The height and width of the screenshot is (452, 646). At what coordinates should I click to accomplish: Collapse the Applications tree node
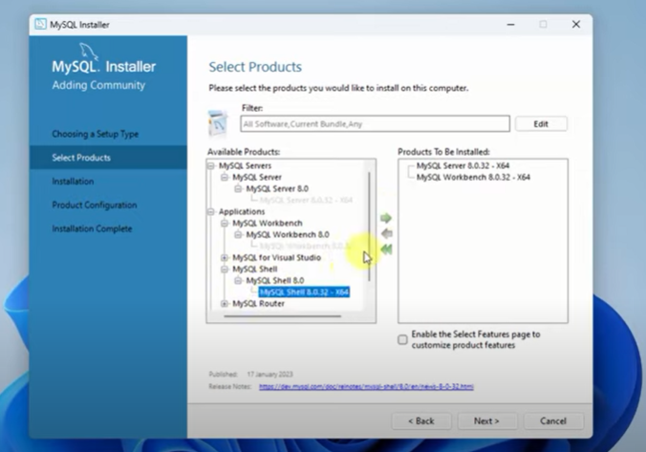(x=211, y=212)
